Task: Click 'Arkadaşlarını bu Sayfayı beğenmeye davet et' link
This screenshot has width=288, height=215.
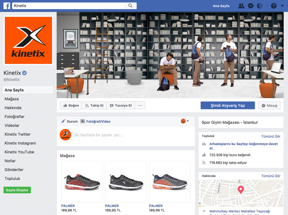Action: [x=244, y=146]
